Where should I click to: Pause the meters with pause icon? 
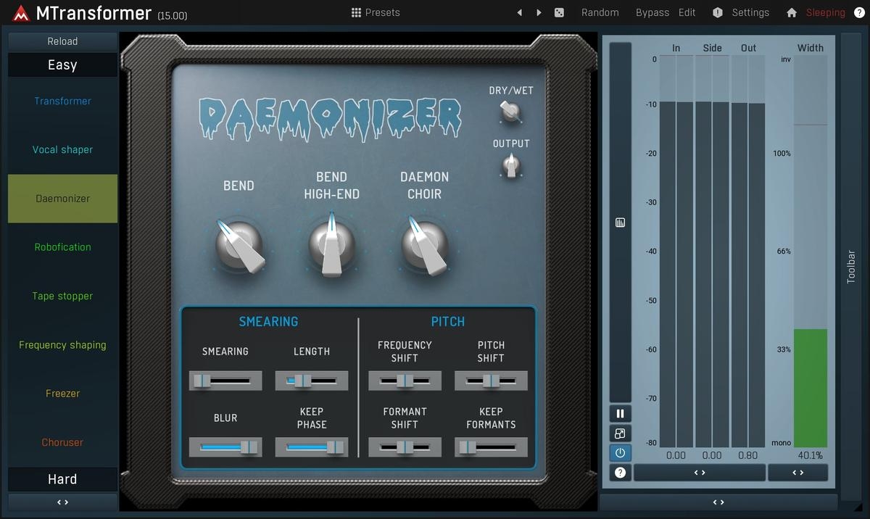[x=620, y=414]
